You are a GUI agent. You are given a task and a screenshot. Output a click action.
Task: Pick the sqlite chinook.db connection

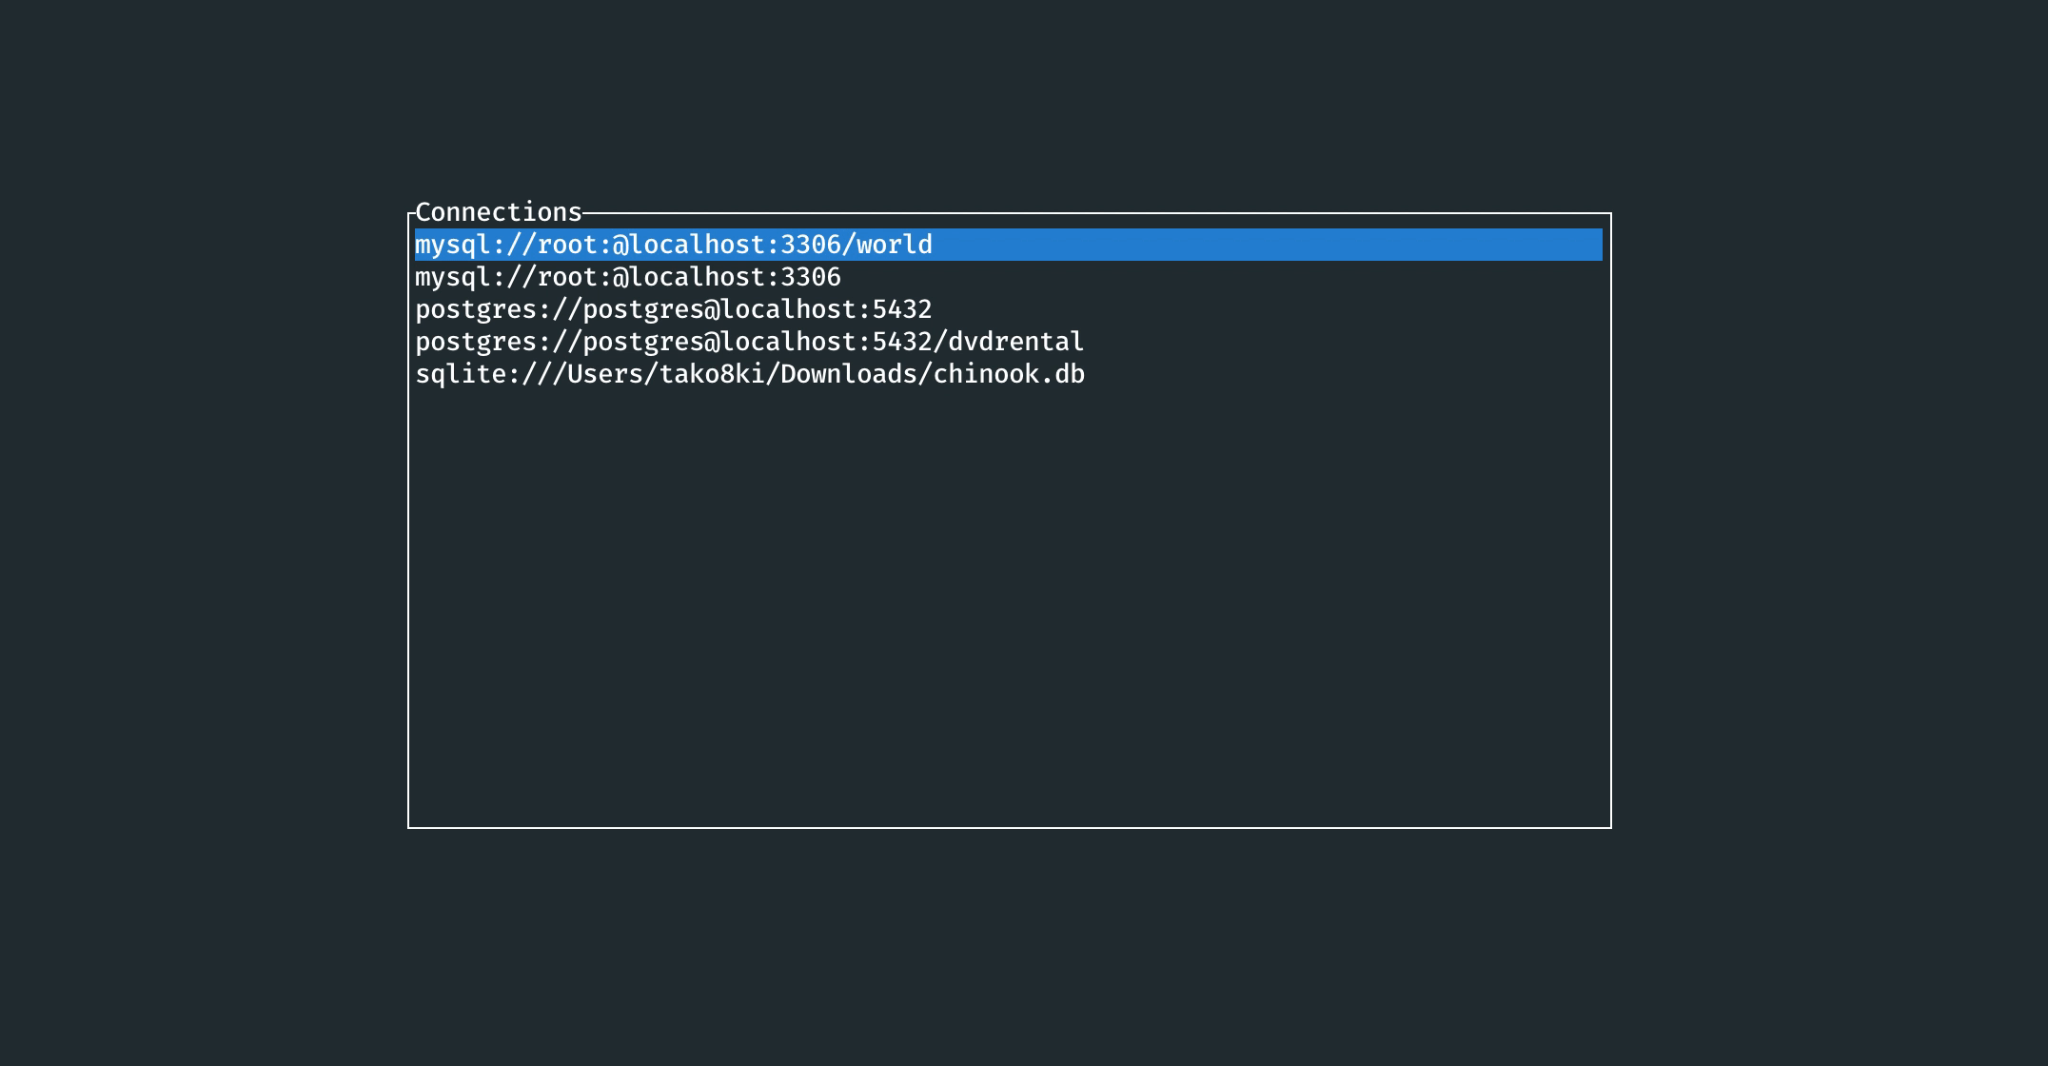750,375
